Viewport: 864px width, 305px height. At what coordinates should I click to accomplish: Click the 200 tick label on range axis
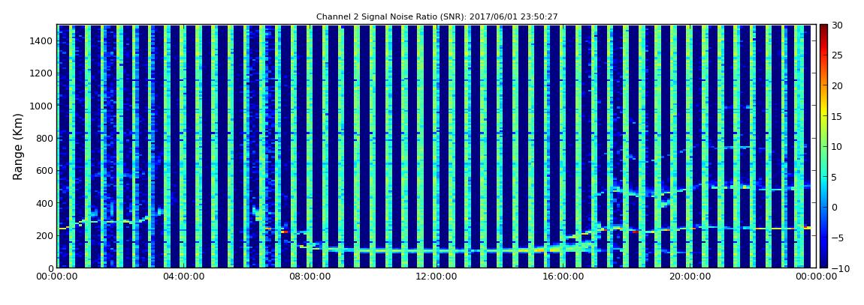[x=44, y=235]
